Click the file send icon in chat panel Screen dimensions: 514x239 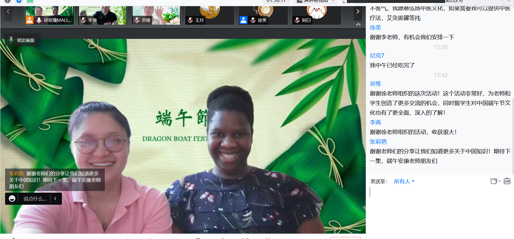(494, 181)
